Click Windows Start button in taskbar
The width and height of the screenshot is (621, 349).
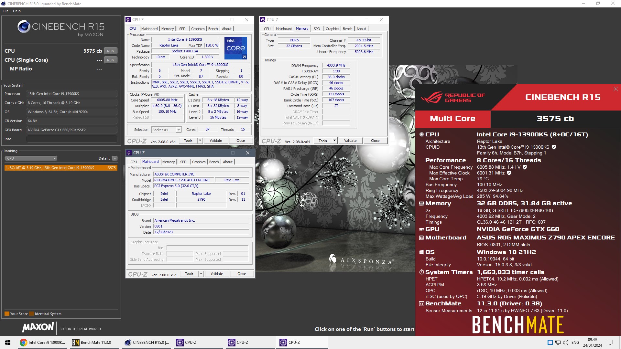8,343
